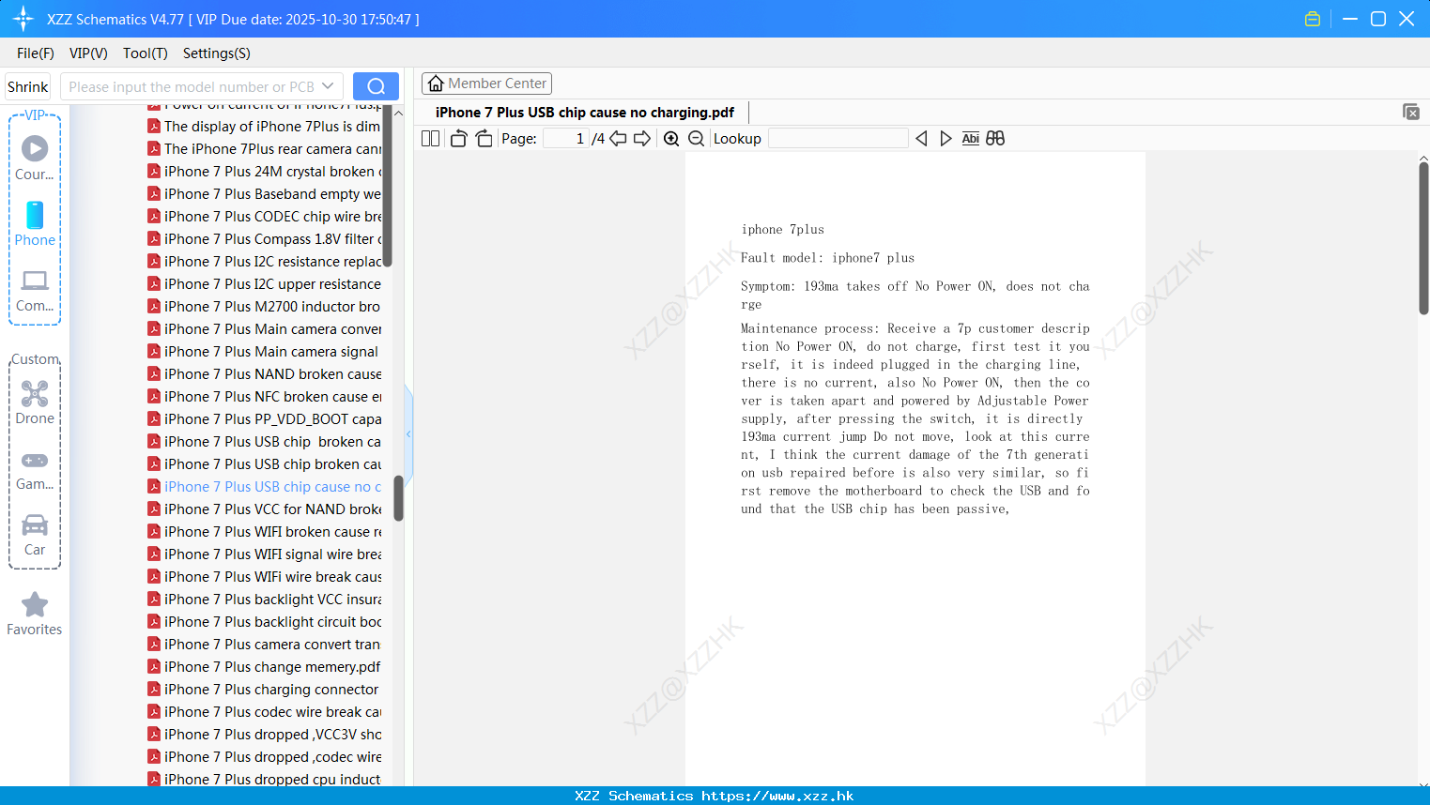The image size is (1430, 805).
Task: Click the XZZ website link in status bar
Action: (777, 796)
